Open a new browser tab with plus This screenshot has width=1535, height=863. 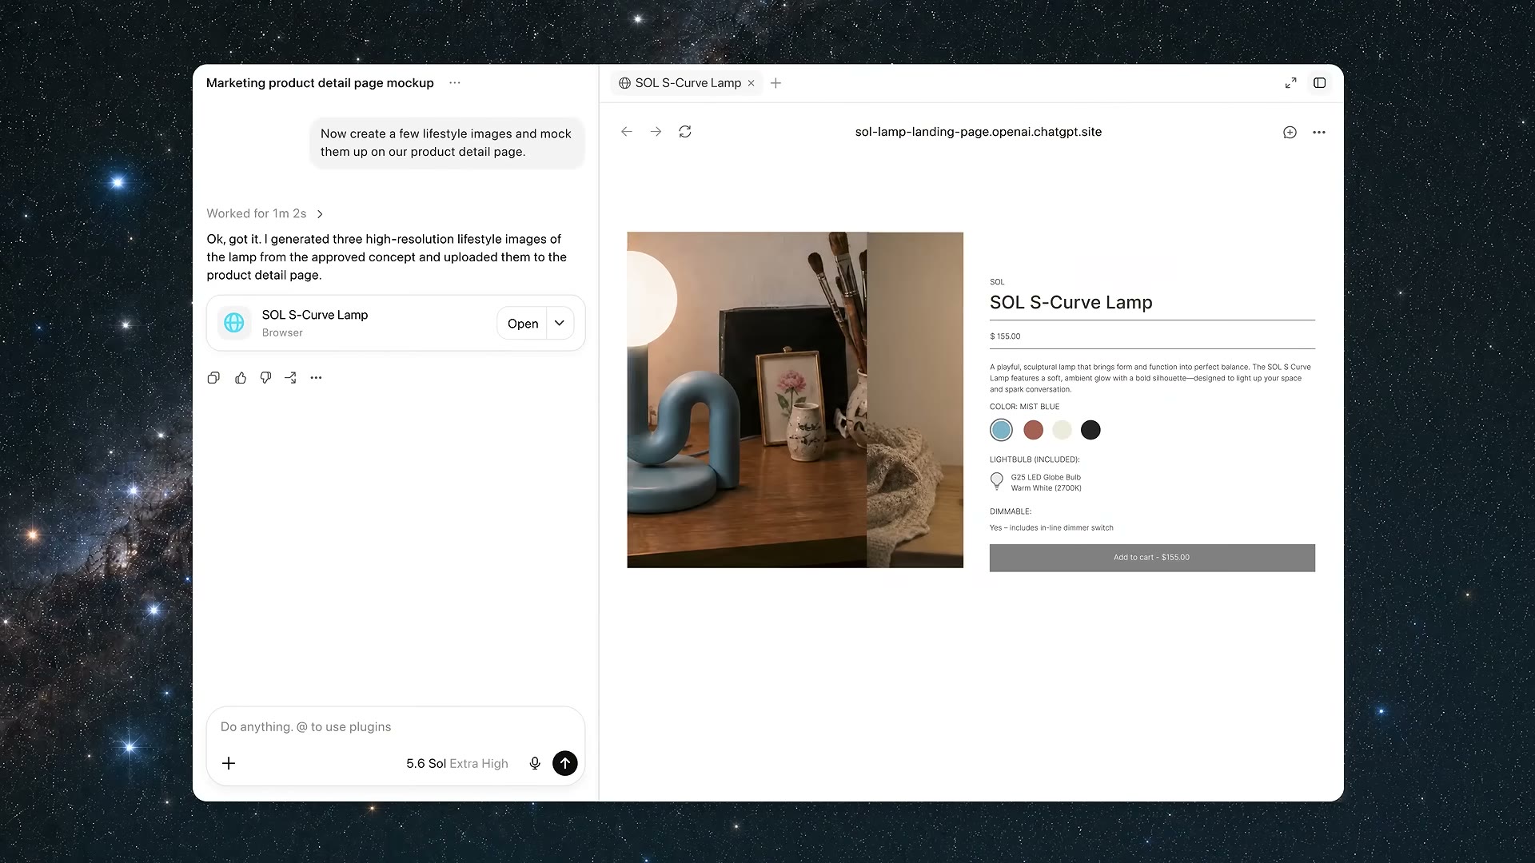(x=775, y=83)
